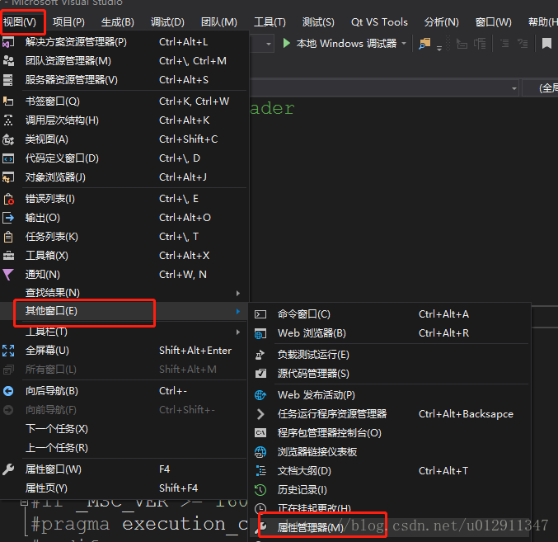Viewport: 558px width, 542px height.
Task: Select 属性页(Y) menu entry
Action: tap(123, 488)
